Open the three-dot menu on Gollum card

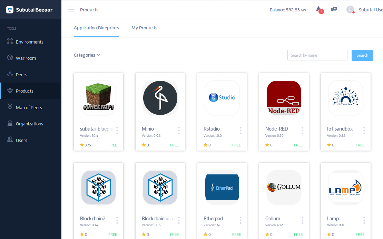[302, 220]
